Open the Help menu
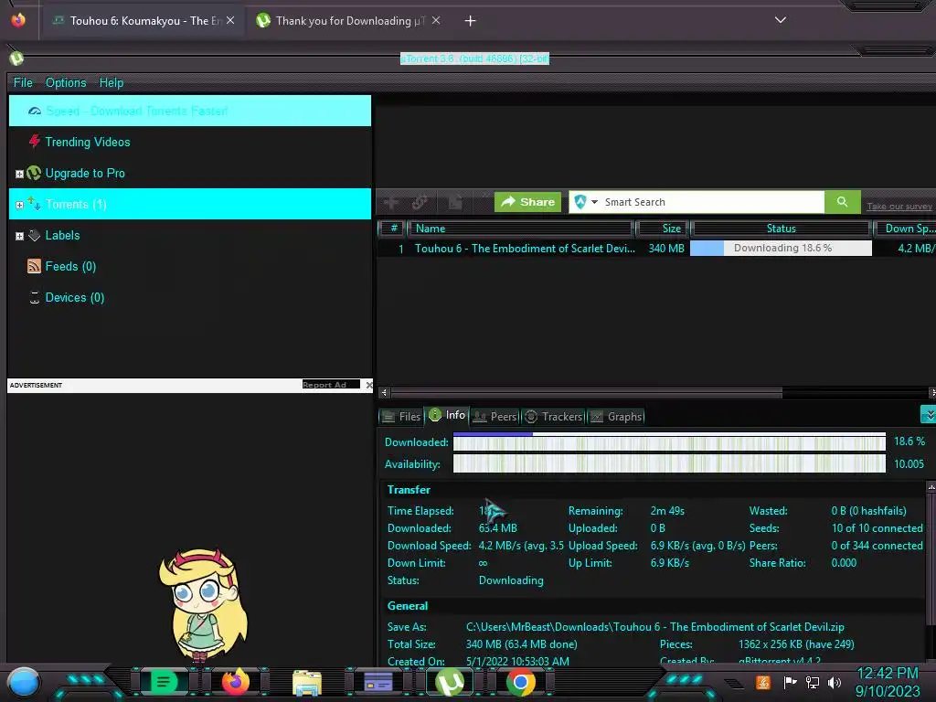 coord(111,82)
